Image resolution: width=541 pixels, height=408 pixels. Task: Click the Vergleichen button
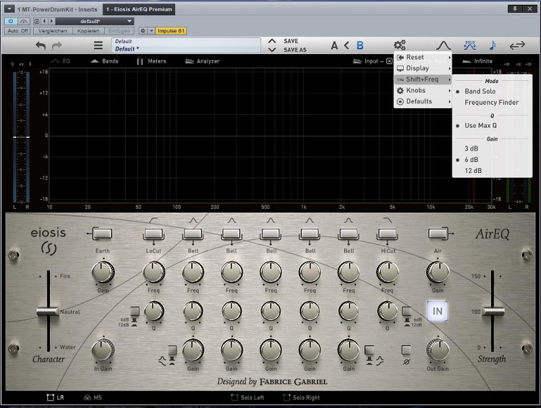[x=53, y=31]
